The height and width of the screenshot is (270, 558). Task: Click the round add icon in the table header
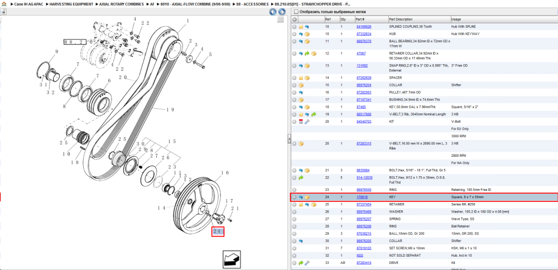[294, 19]
